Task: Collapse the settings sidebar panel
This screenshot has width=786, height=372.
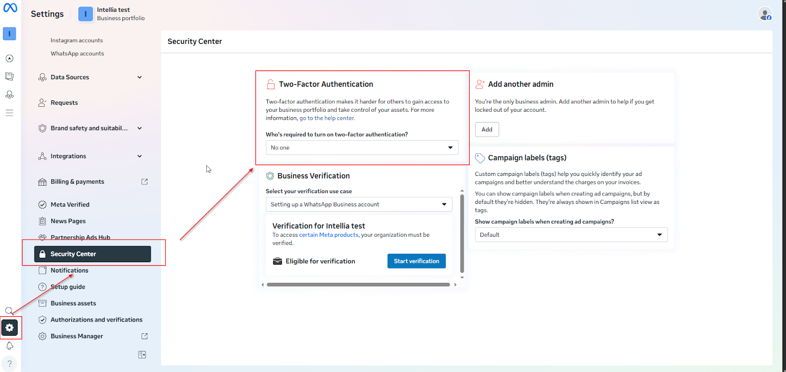Action: tap(142, 355)
